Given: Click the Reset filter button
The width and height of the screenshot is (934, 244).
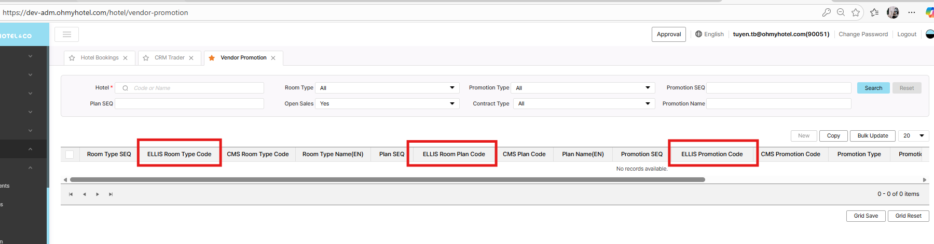Looking at the screenshot, I should (907, 88).
